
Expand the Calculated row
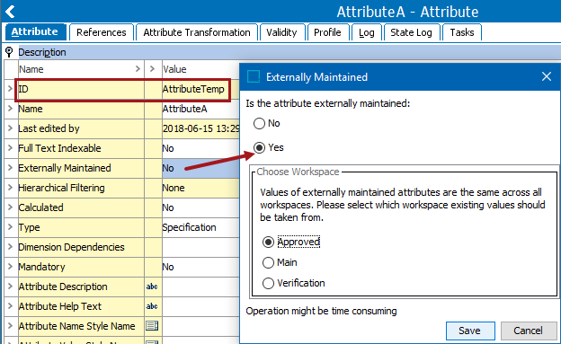coord(11,207)
